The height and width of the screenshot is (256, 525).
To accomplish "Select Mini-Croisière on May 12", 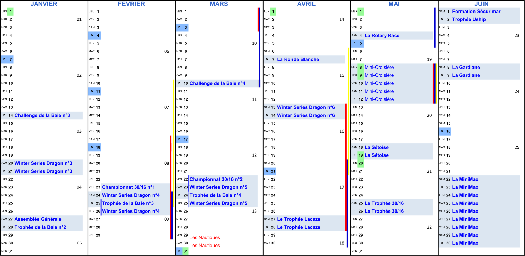I will [x=379, y=99].
